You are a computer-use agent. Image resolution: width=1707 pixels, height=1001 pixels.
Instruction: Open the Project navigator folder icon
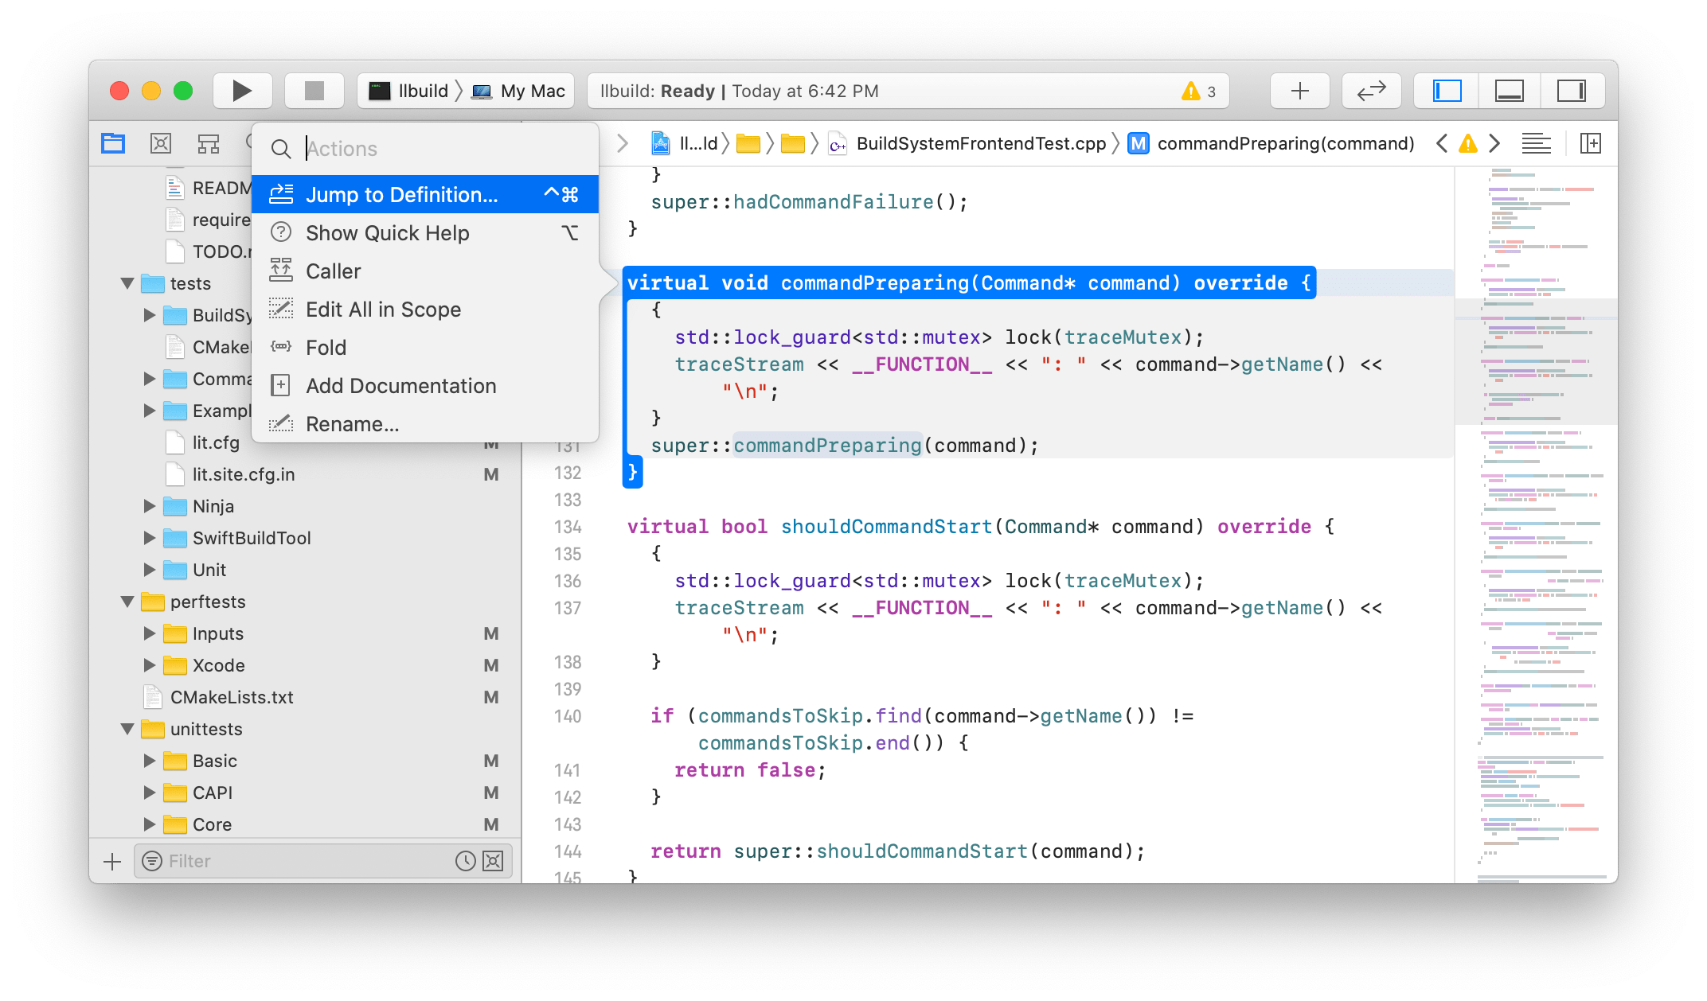tap(112, 143)
